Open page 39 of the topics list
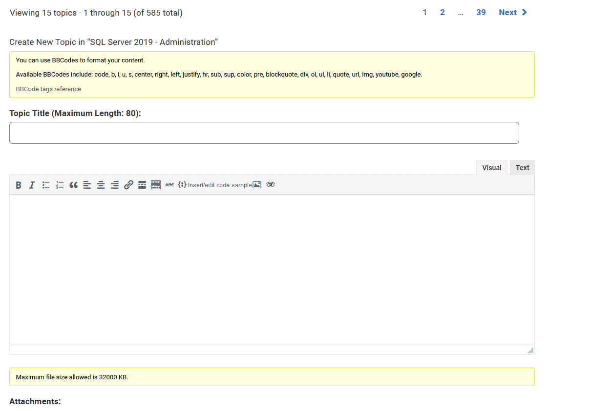591x411 pixels. 481,12
